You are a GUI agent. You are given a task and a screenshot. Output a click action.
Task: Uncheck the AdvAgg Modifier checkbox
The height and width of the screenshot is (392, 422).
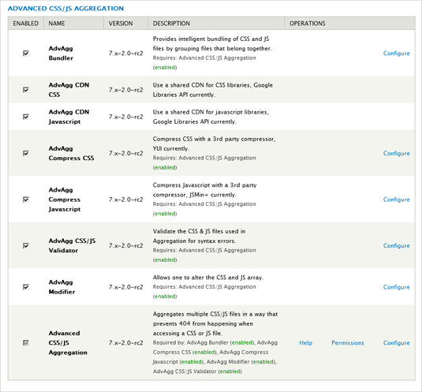pos(26,287)
